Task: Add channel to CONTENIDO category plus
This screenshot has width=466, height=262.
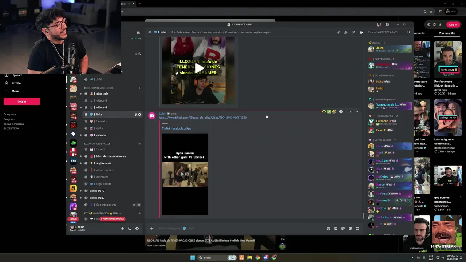Action: click(139, 88)
